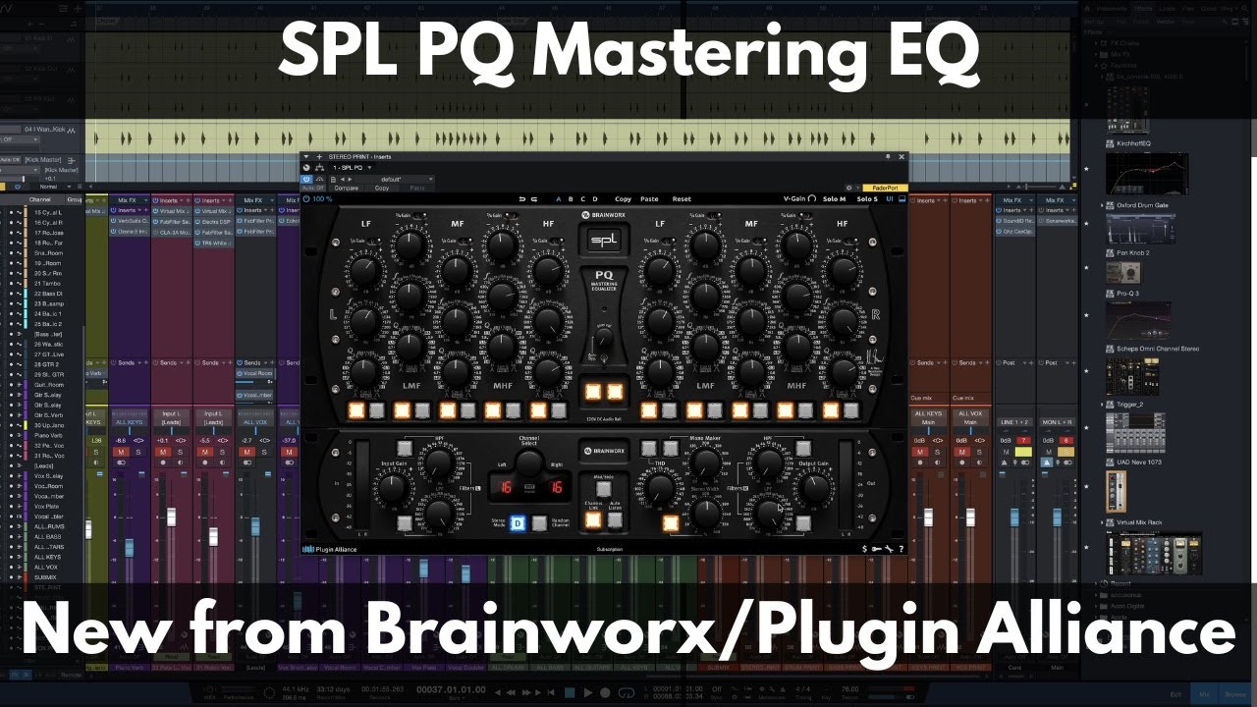Click the dollar sign license icon
This screenshot has width=1257, height=707.
(864, 549)
